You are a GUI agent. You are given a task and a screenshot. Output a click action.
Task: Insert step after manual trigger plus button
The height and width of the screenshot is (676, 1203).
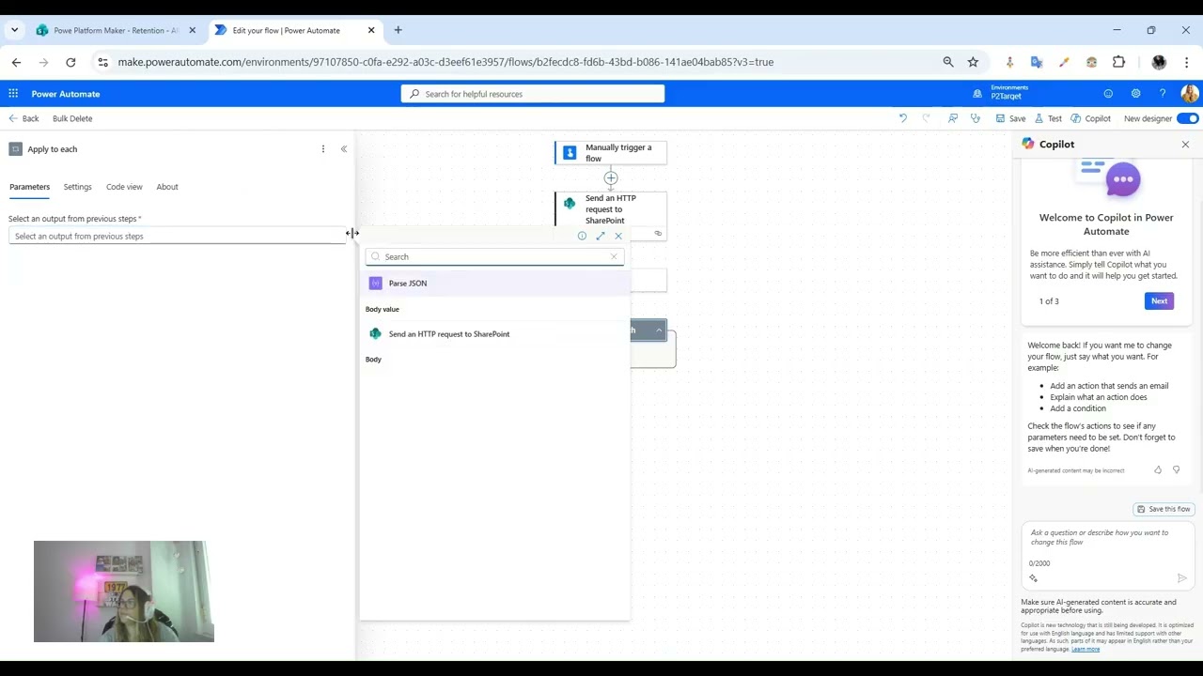click(x=611, y=178)
